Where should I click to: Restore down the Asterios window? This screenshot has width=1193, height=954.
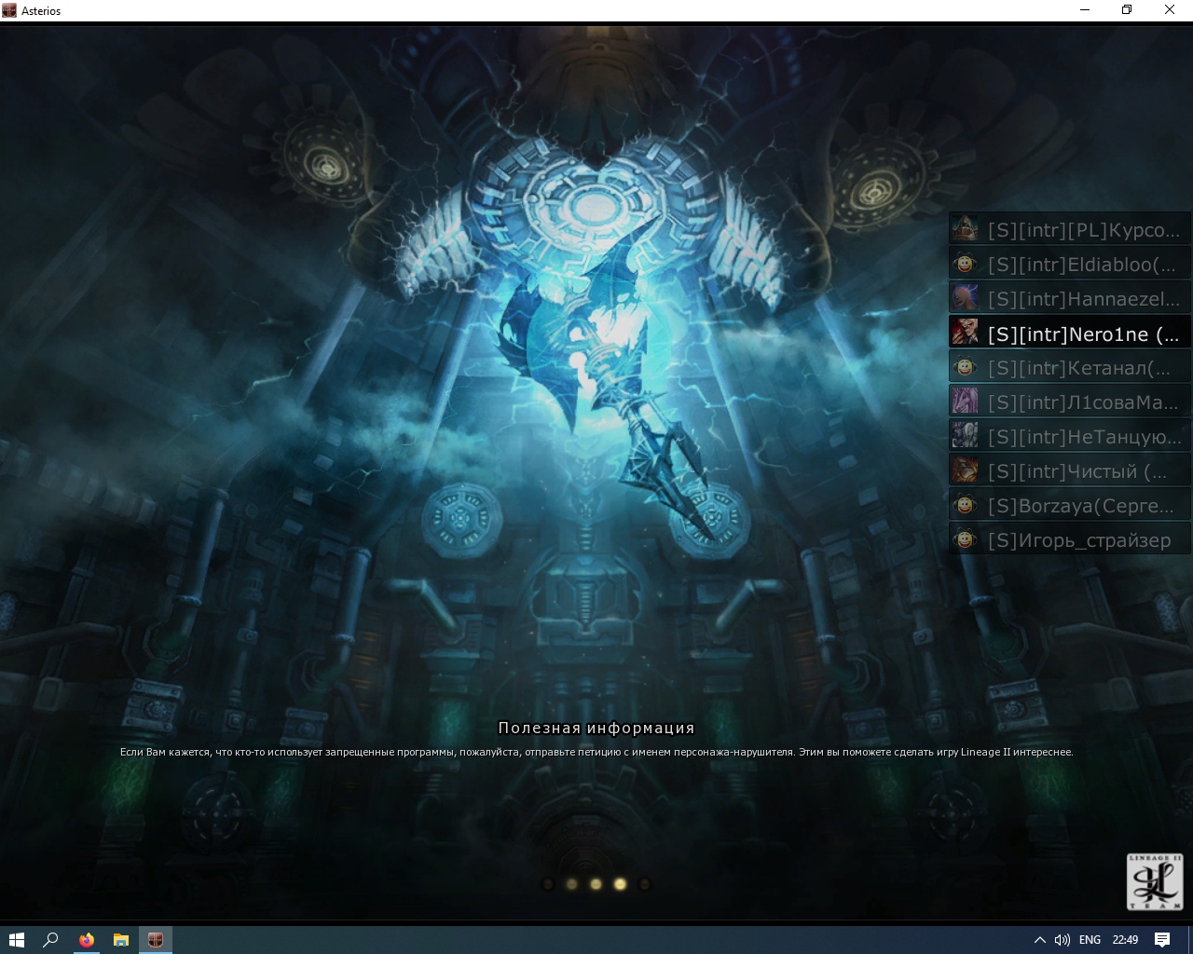pyautogui.click(x=1127, y=10)
